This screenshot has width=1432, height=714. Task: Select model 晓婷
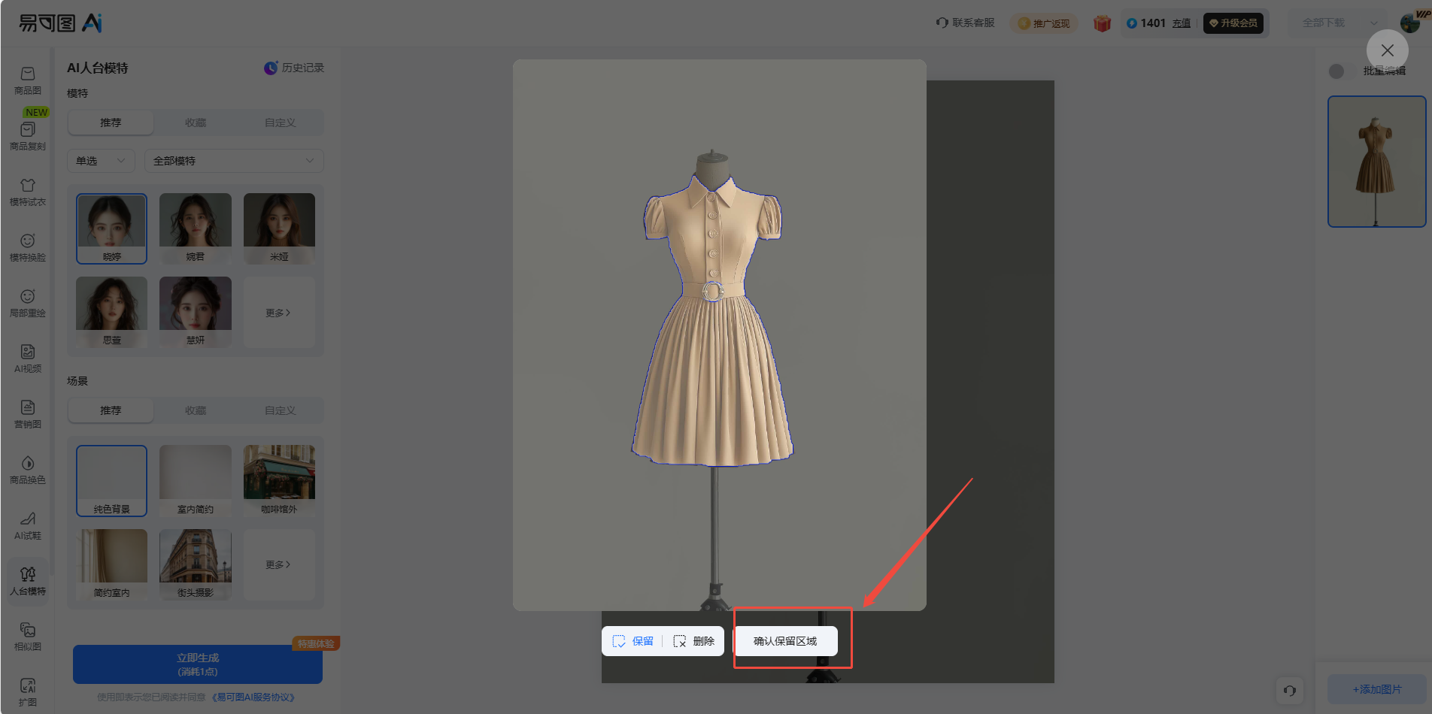[111, 228]
